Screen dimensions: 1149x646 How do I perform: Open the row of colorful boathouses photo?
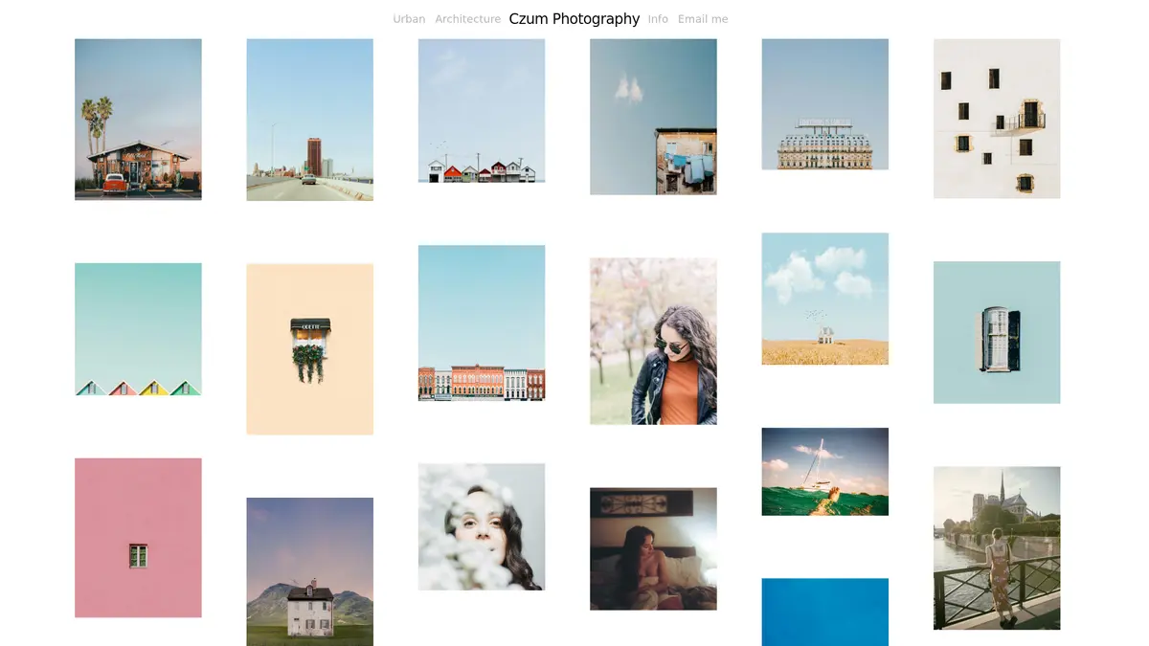(x=481, y=117)
